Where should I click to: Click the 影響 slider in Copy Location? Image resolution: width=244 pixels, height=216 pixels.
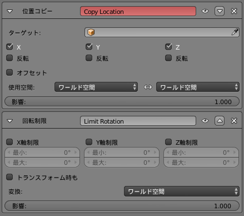(122, 101)
